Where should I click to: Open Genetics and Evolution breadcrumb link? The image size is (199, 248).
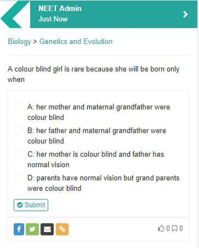76,41
